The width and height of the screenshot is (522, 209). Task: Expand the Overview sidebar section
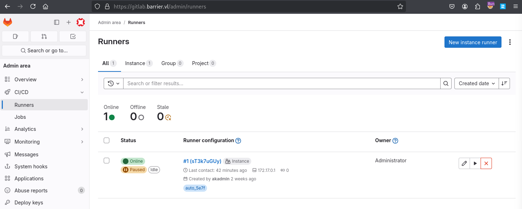(x=44, y=80)
